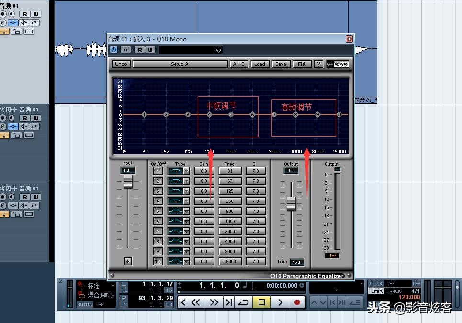Enable read R on first 拷贝于 音频 01 track

point(25,118)
